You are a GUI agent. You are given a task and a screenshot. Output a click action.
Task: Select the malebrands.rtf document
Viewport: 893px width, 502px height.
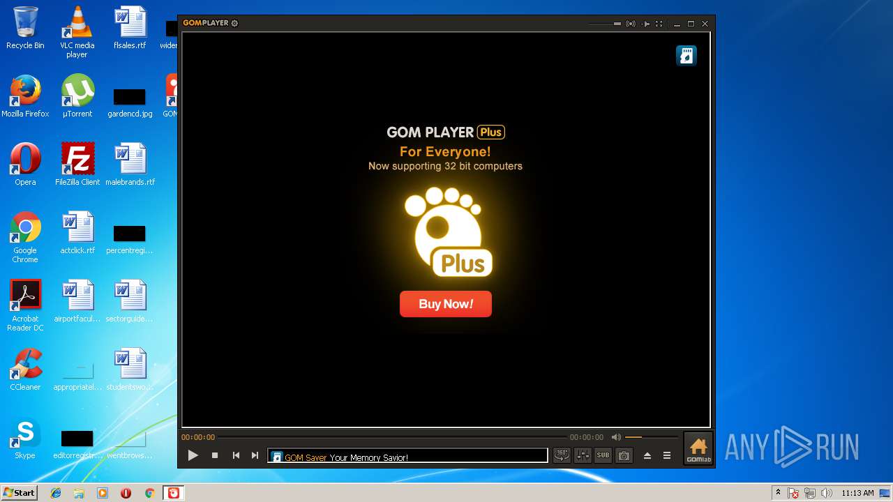pos(130,165)
